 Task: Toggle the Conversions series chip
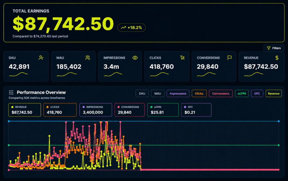(221, 93)
